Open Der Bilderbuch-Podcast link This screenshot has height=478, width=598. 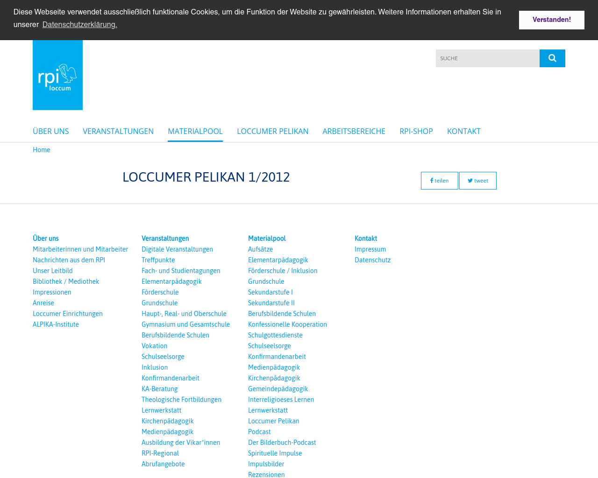pos(282,443)
